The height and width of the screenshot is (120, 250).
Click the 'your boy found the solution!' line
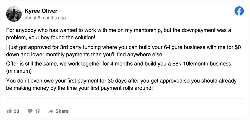tap(62, 38)
